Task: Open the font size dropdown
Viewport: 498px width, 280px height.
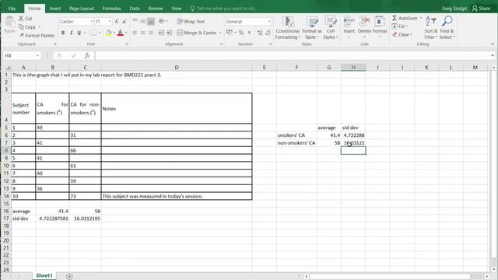Action: pyautogui.click(x=110, y=21)
